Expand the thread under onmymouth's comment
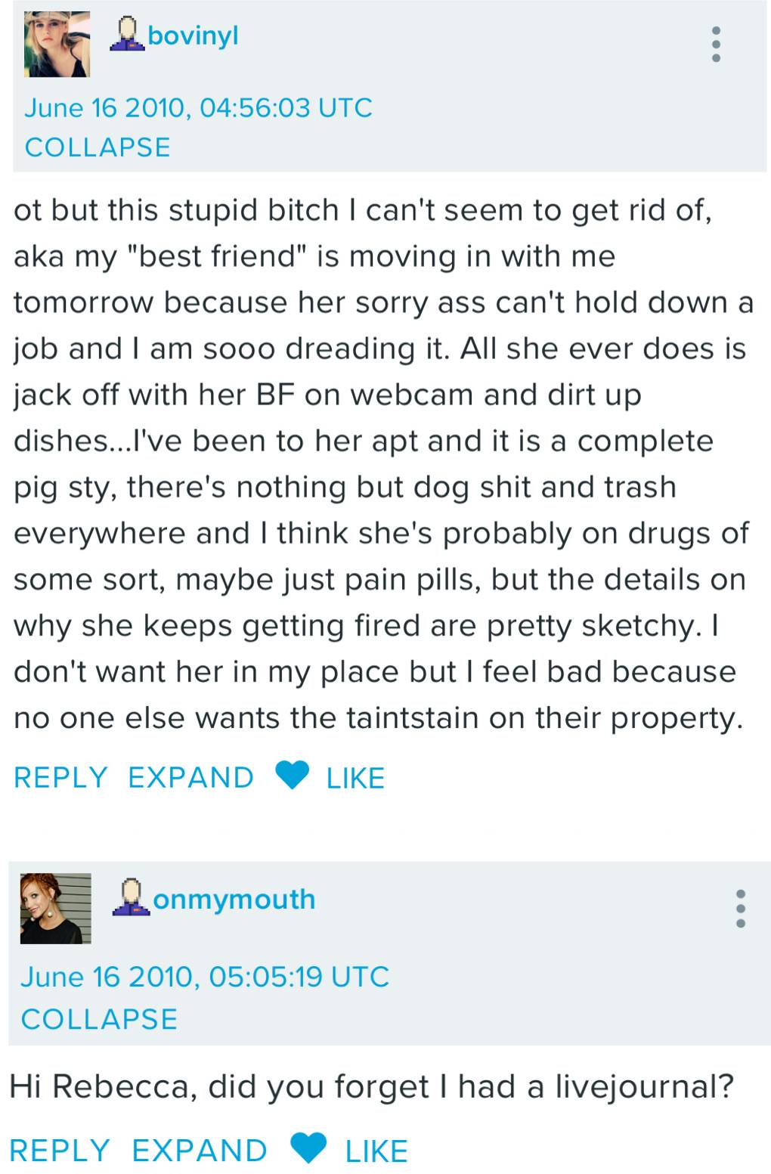Image resolution: width=771 pixels, height=1174 pixels. tap(200, 1150)
